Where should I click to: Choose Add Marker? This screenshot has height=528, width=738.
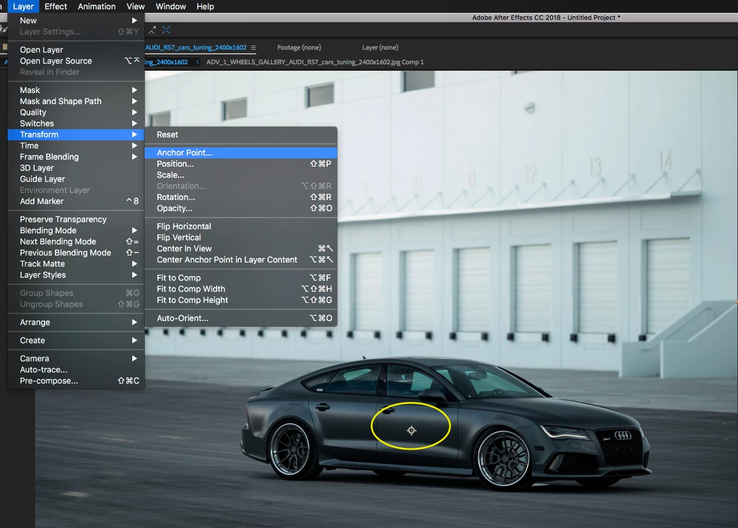[76, 201]
